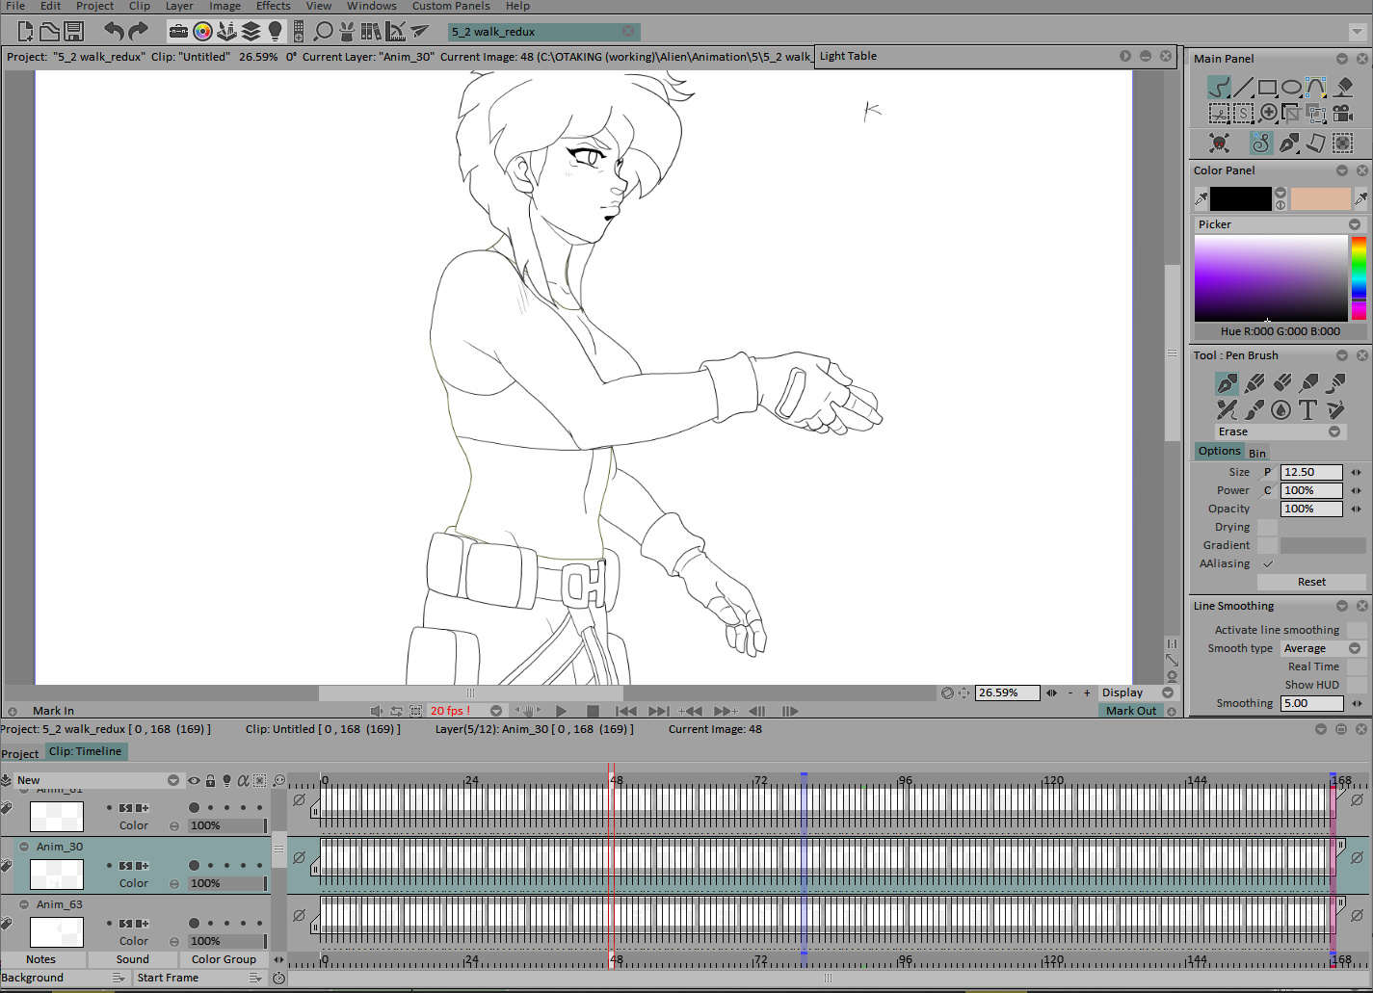Toggle the lock icon in timeline header
Viewport: 1373px width, 993px height.
(x=210, y=780)
